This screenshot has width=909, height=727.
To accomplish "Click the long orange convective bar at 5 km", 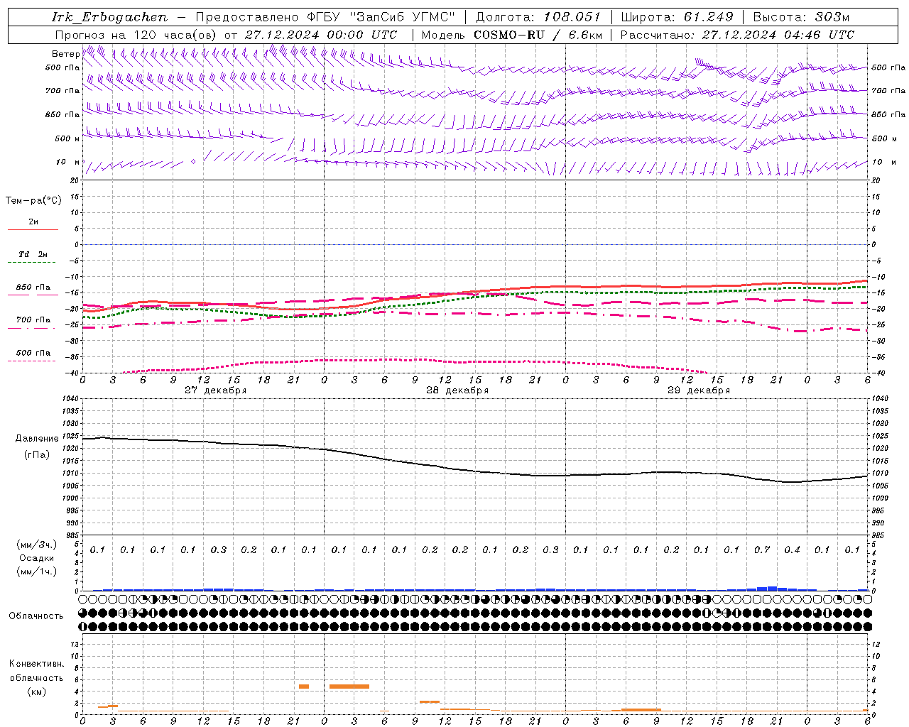I will (x=349, y=687).
